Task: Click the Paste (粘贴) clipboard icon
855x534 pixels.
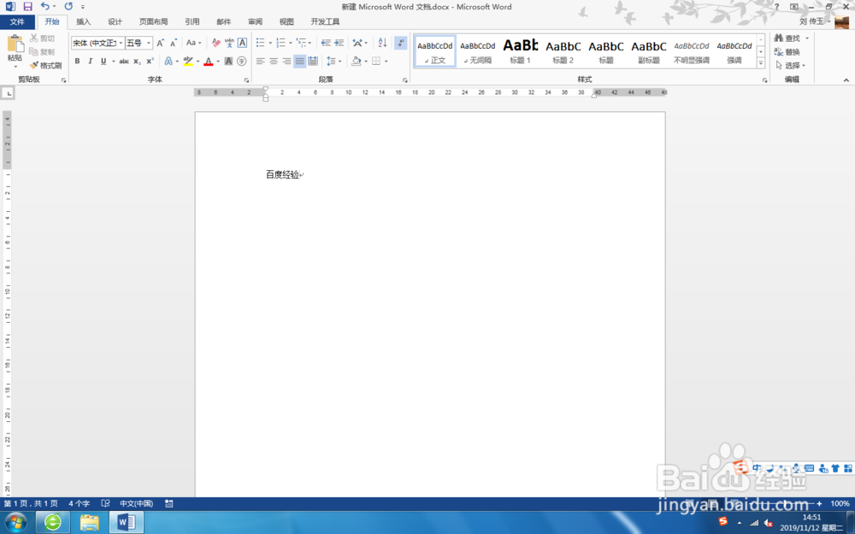Action: click(x=15, y=44)
